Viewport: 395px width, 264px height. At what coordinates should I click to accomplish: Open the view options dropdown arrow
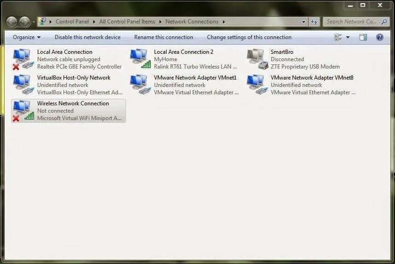tap(348, 37)
